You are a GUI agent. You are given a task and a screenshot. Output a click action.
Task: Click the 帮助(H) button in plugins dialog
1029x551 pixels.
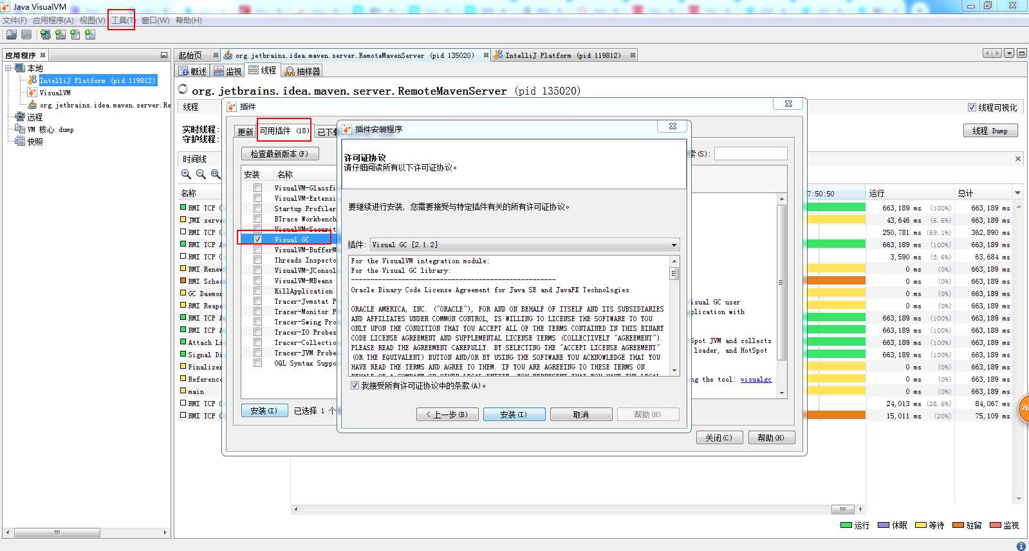(x=771, y=438)
